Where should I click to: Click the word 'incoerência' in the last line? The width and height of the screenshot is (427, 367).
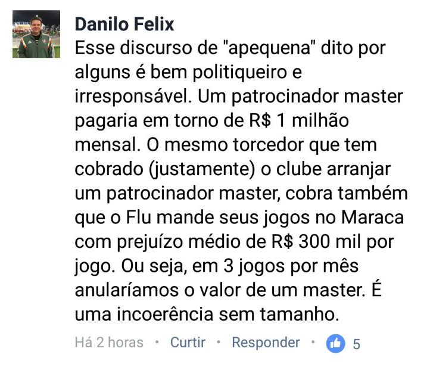pyautogui.click(x=165, y=314)
